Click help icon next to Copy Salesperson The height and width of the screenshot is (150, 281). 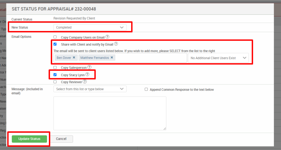pos(89,67)
